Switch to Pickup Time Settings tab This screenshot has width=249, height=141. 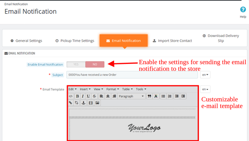[x=75, y=41]
